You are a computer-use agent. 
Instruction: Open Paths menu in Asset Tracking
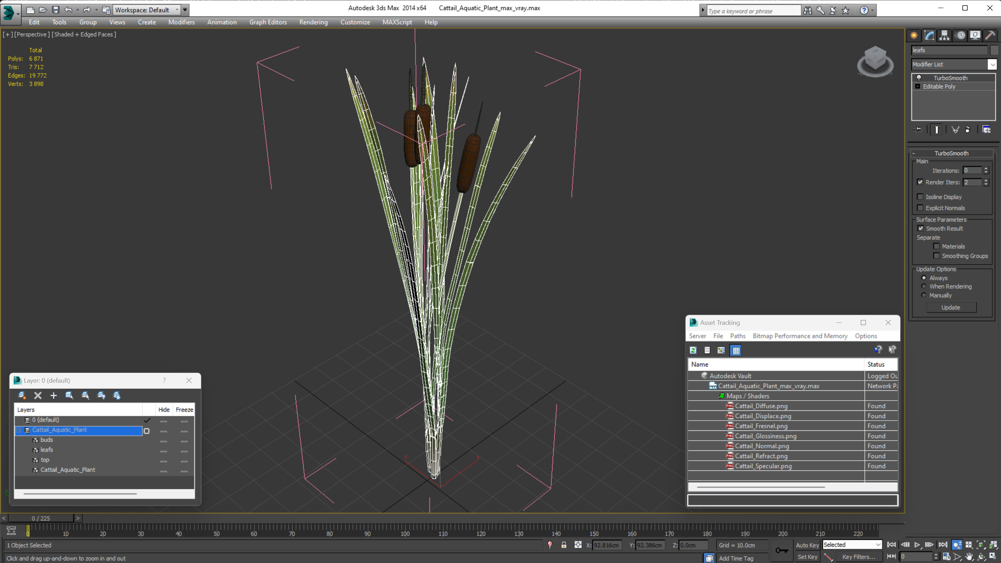tap(737, 336)
